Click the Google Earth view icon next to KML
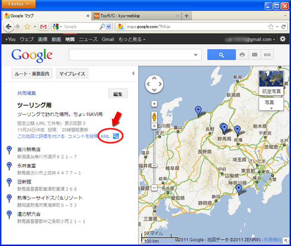Screen dimensions: 291x246 (116, 136)
